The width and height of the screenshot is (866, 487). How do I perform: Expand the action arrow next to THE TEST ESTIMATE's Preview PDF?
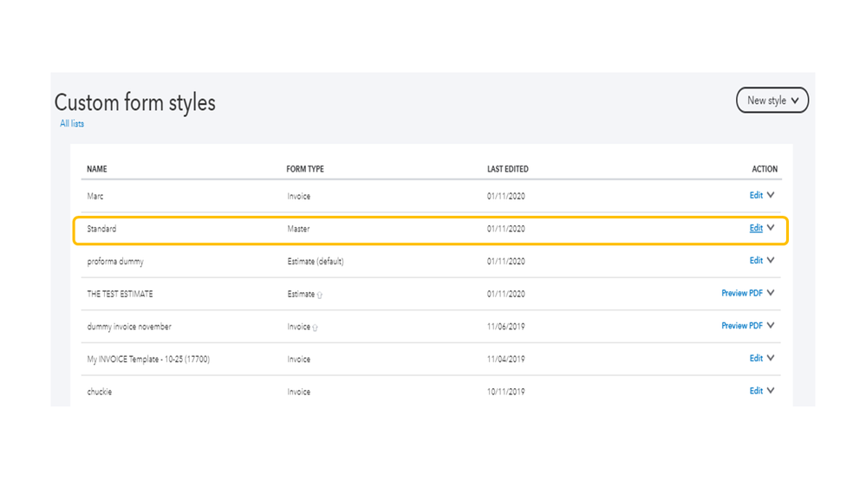(771, 293)
